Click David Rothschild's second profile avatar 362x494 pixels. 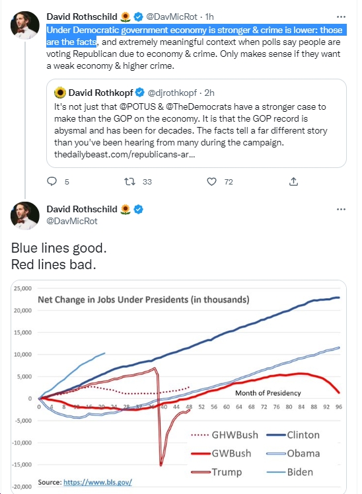(25, 216)
